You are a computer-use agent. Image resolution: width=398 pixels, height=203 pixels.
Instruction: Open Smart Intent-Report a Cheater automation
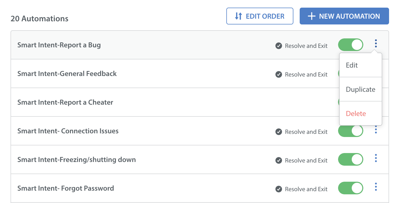65,102
